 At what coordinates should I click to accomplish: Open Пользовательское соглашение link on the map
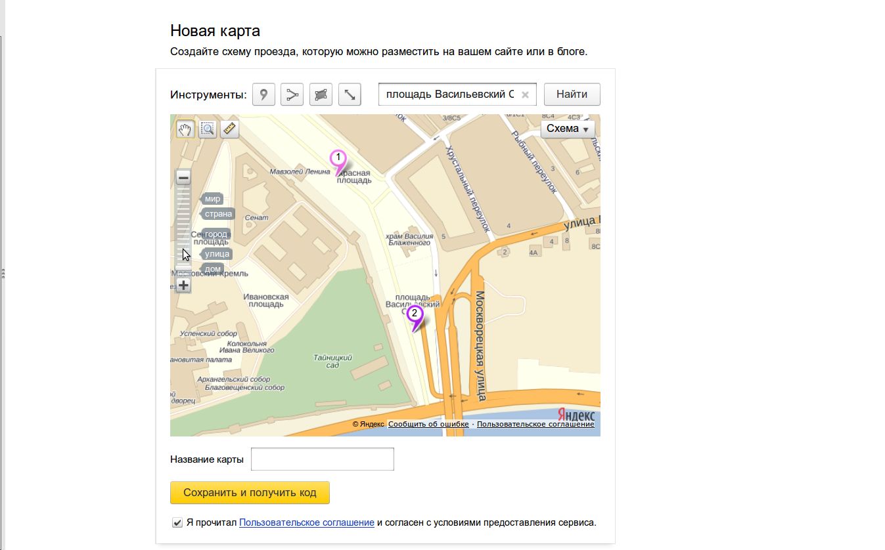pos(535,425)
